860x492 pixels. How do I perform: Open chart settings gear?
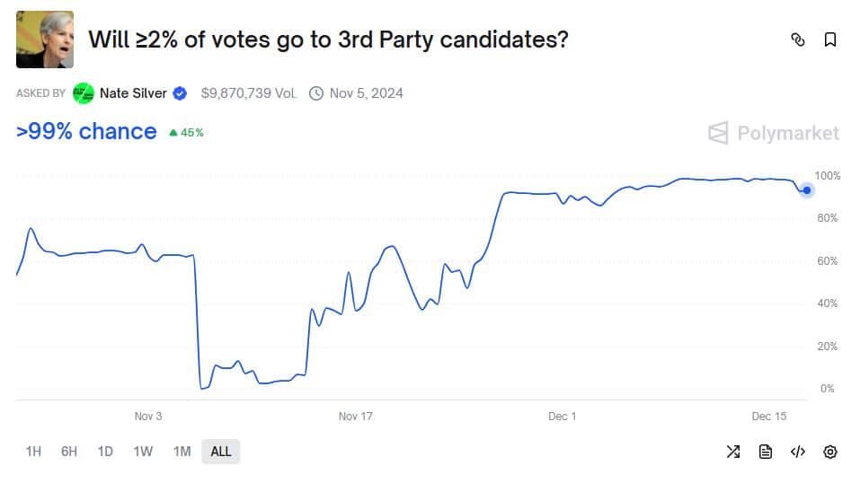[830, 452]
